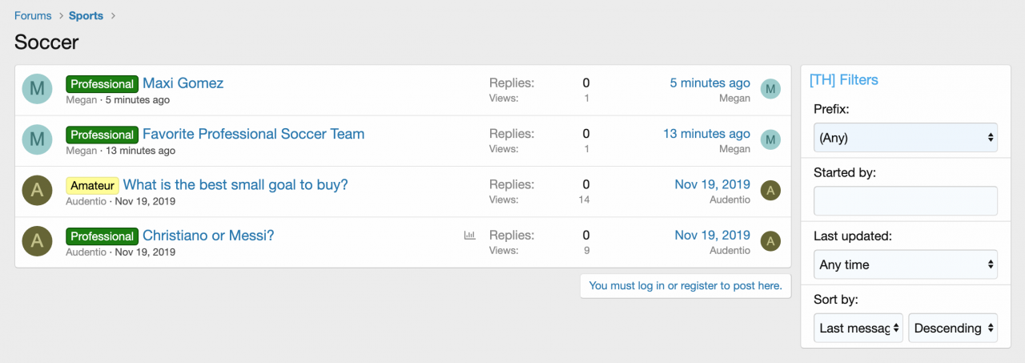Click large Audentio avatar beside small goal thread
1025x363 pixels.
(37, 190)
